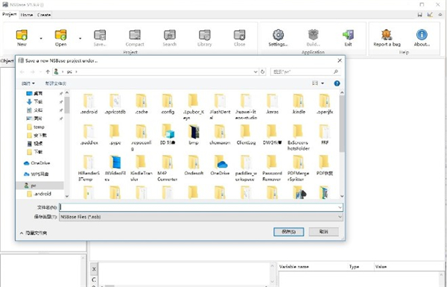
Task: Click the Compact database icon
Action: point(135,35)
